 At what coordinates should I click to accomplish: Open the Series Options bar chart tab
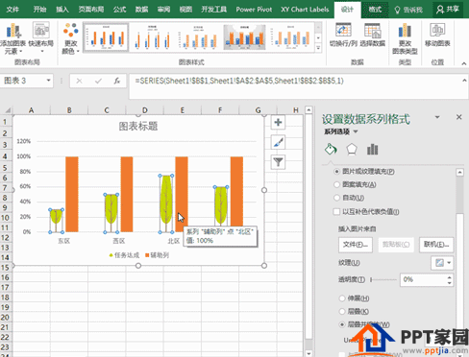[x=372, y=149]
